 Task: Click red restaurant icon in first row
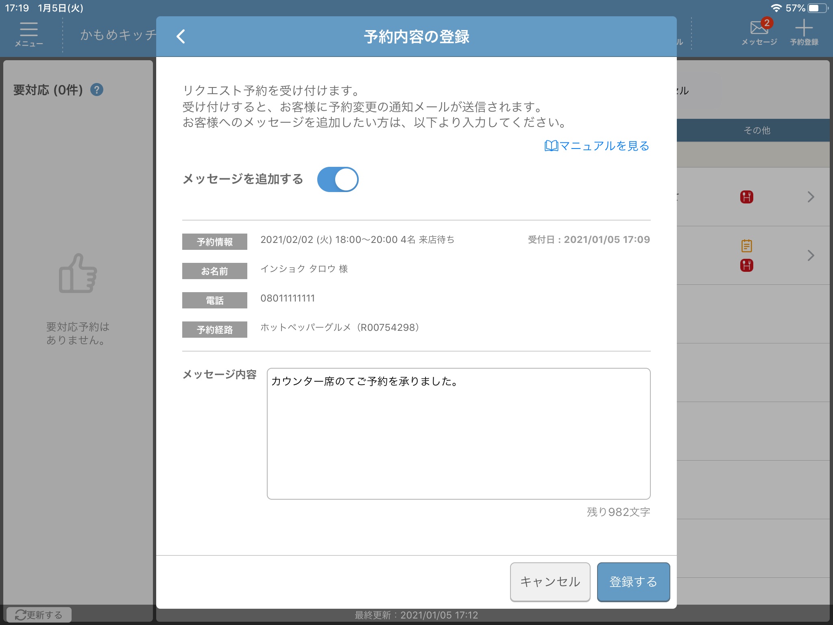click(746, 197)
